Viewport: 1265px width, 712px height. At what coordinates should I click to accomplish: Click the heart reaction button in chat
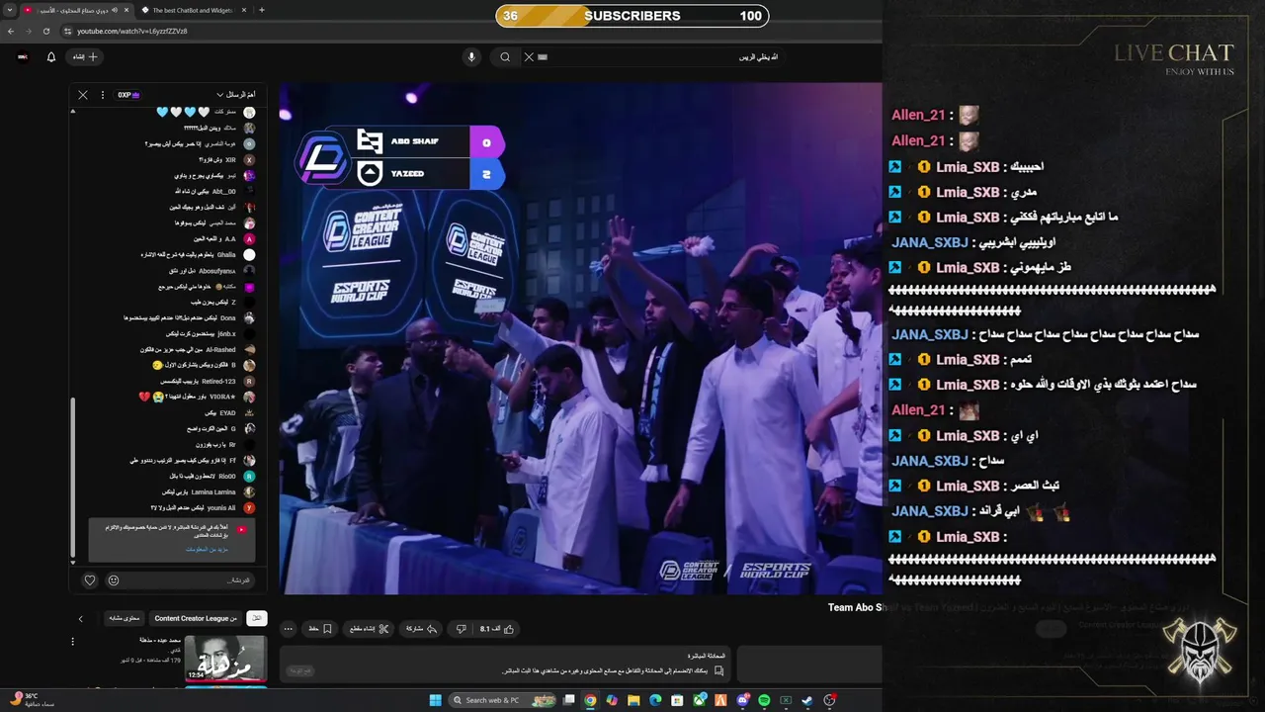pyautogui.click(x=90, y=580)
